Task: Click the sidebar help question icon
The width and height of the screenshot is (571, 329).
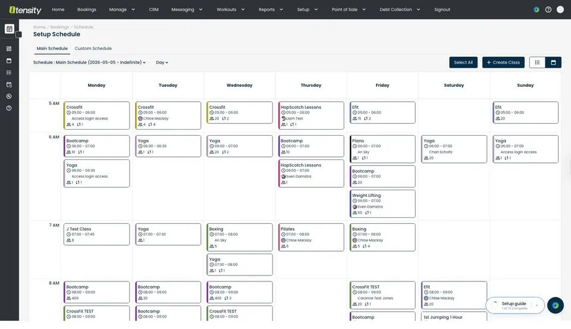Action: click(x=9, y=108)
